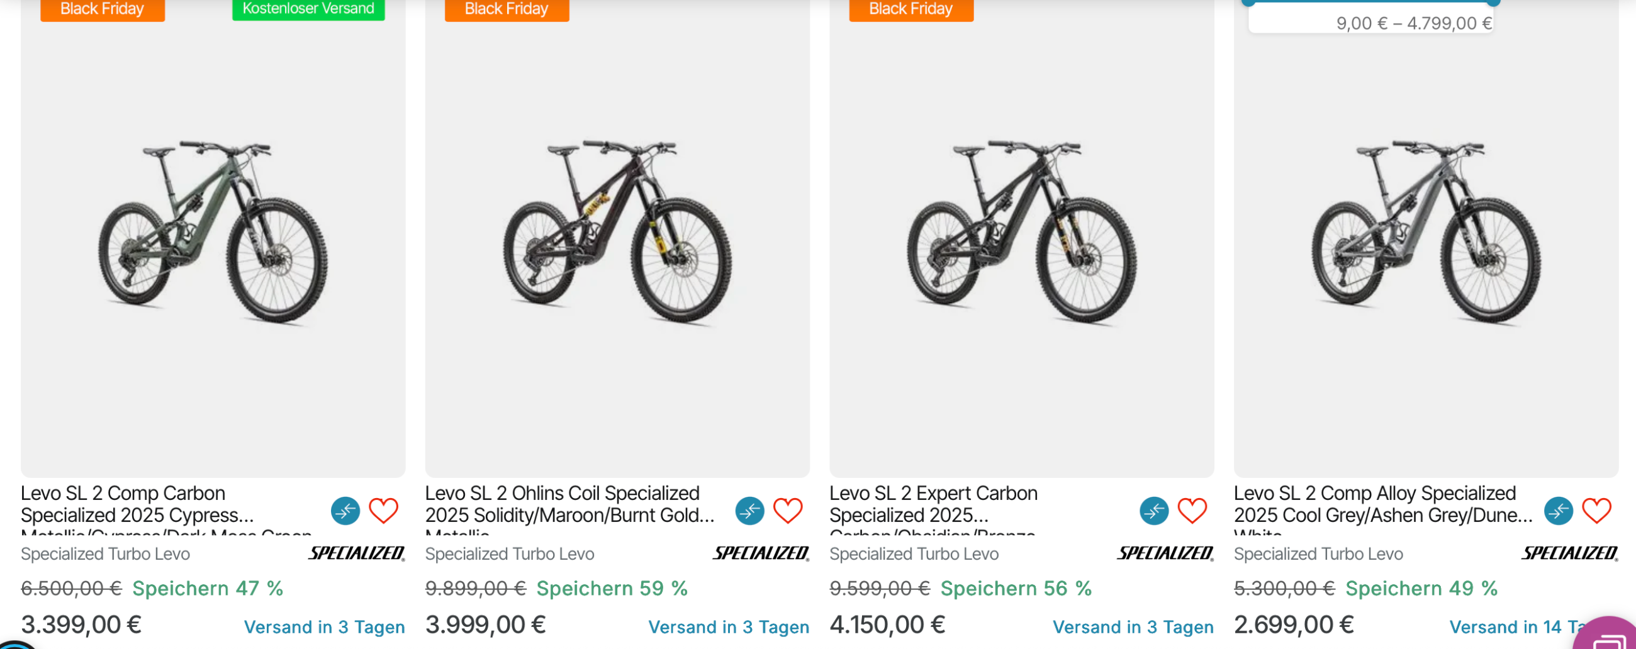The height and width of the screenshot is (649, 1636).
Task: Click Specialized logo under Comp Carbon bike
Action: click(x=356, y=553)
